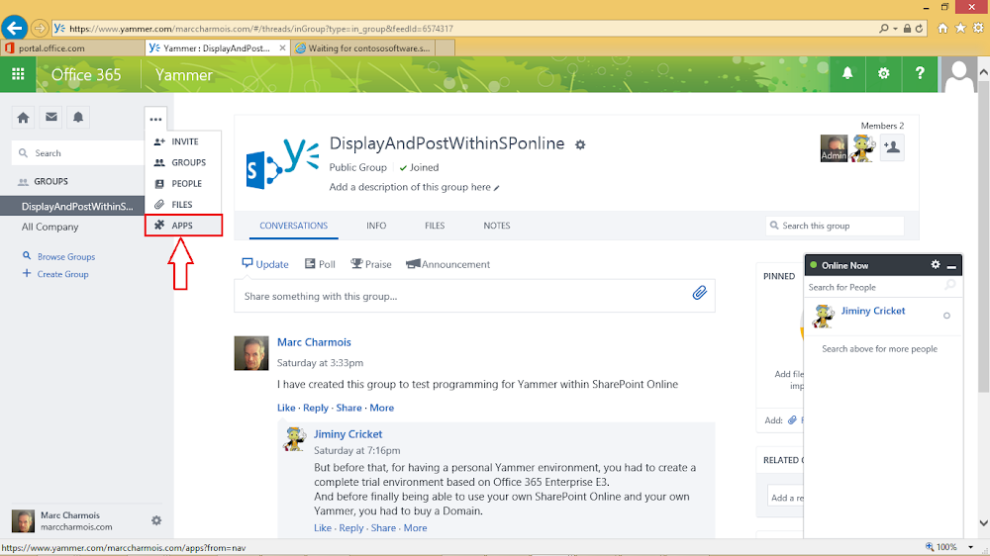Open More options on Marc Charmois's post

[382, 408]
